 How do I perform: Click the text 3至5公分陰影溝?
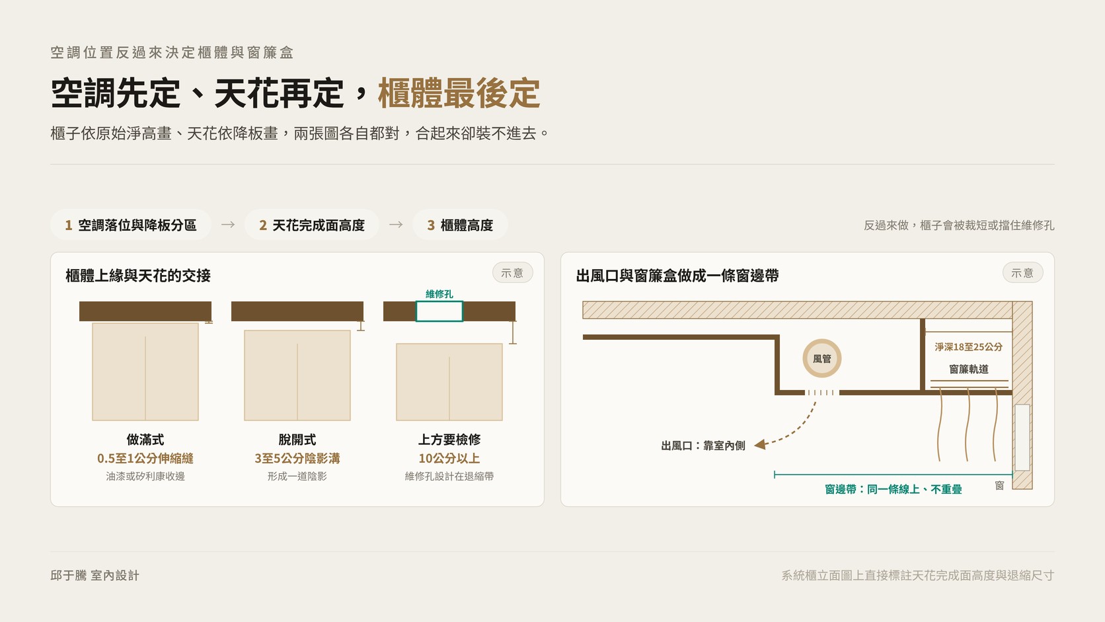click(x=297, y=458)
